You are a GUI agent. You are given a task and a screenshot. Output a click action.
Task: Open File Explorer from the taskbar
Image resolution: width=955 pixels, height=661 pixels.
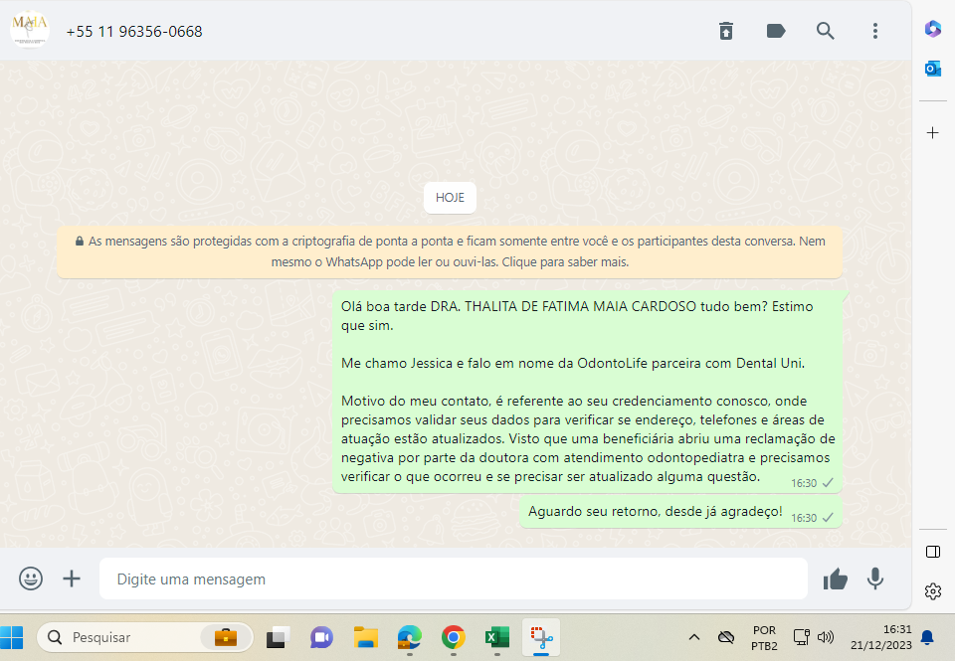(365, 637)
